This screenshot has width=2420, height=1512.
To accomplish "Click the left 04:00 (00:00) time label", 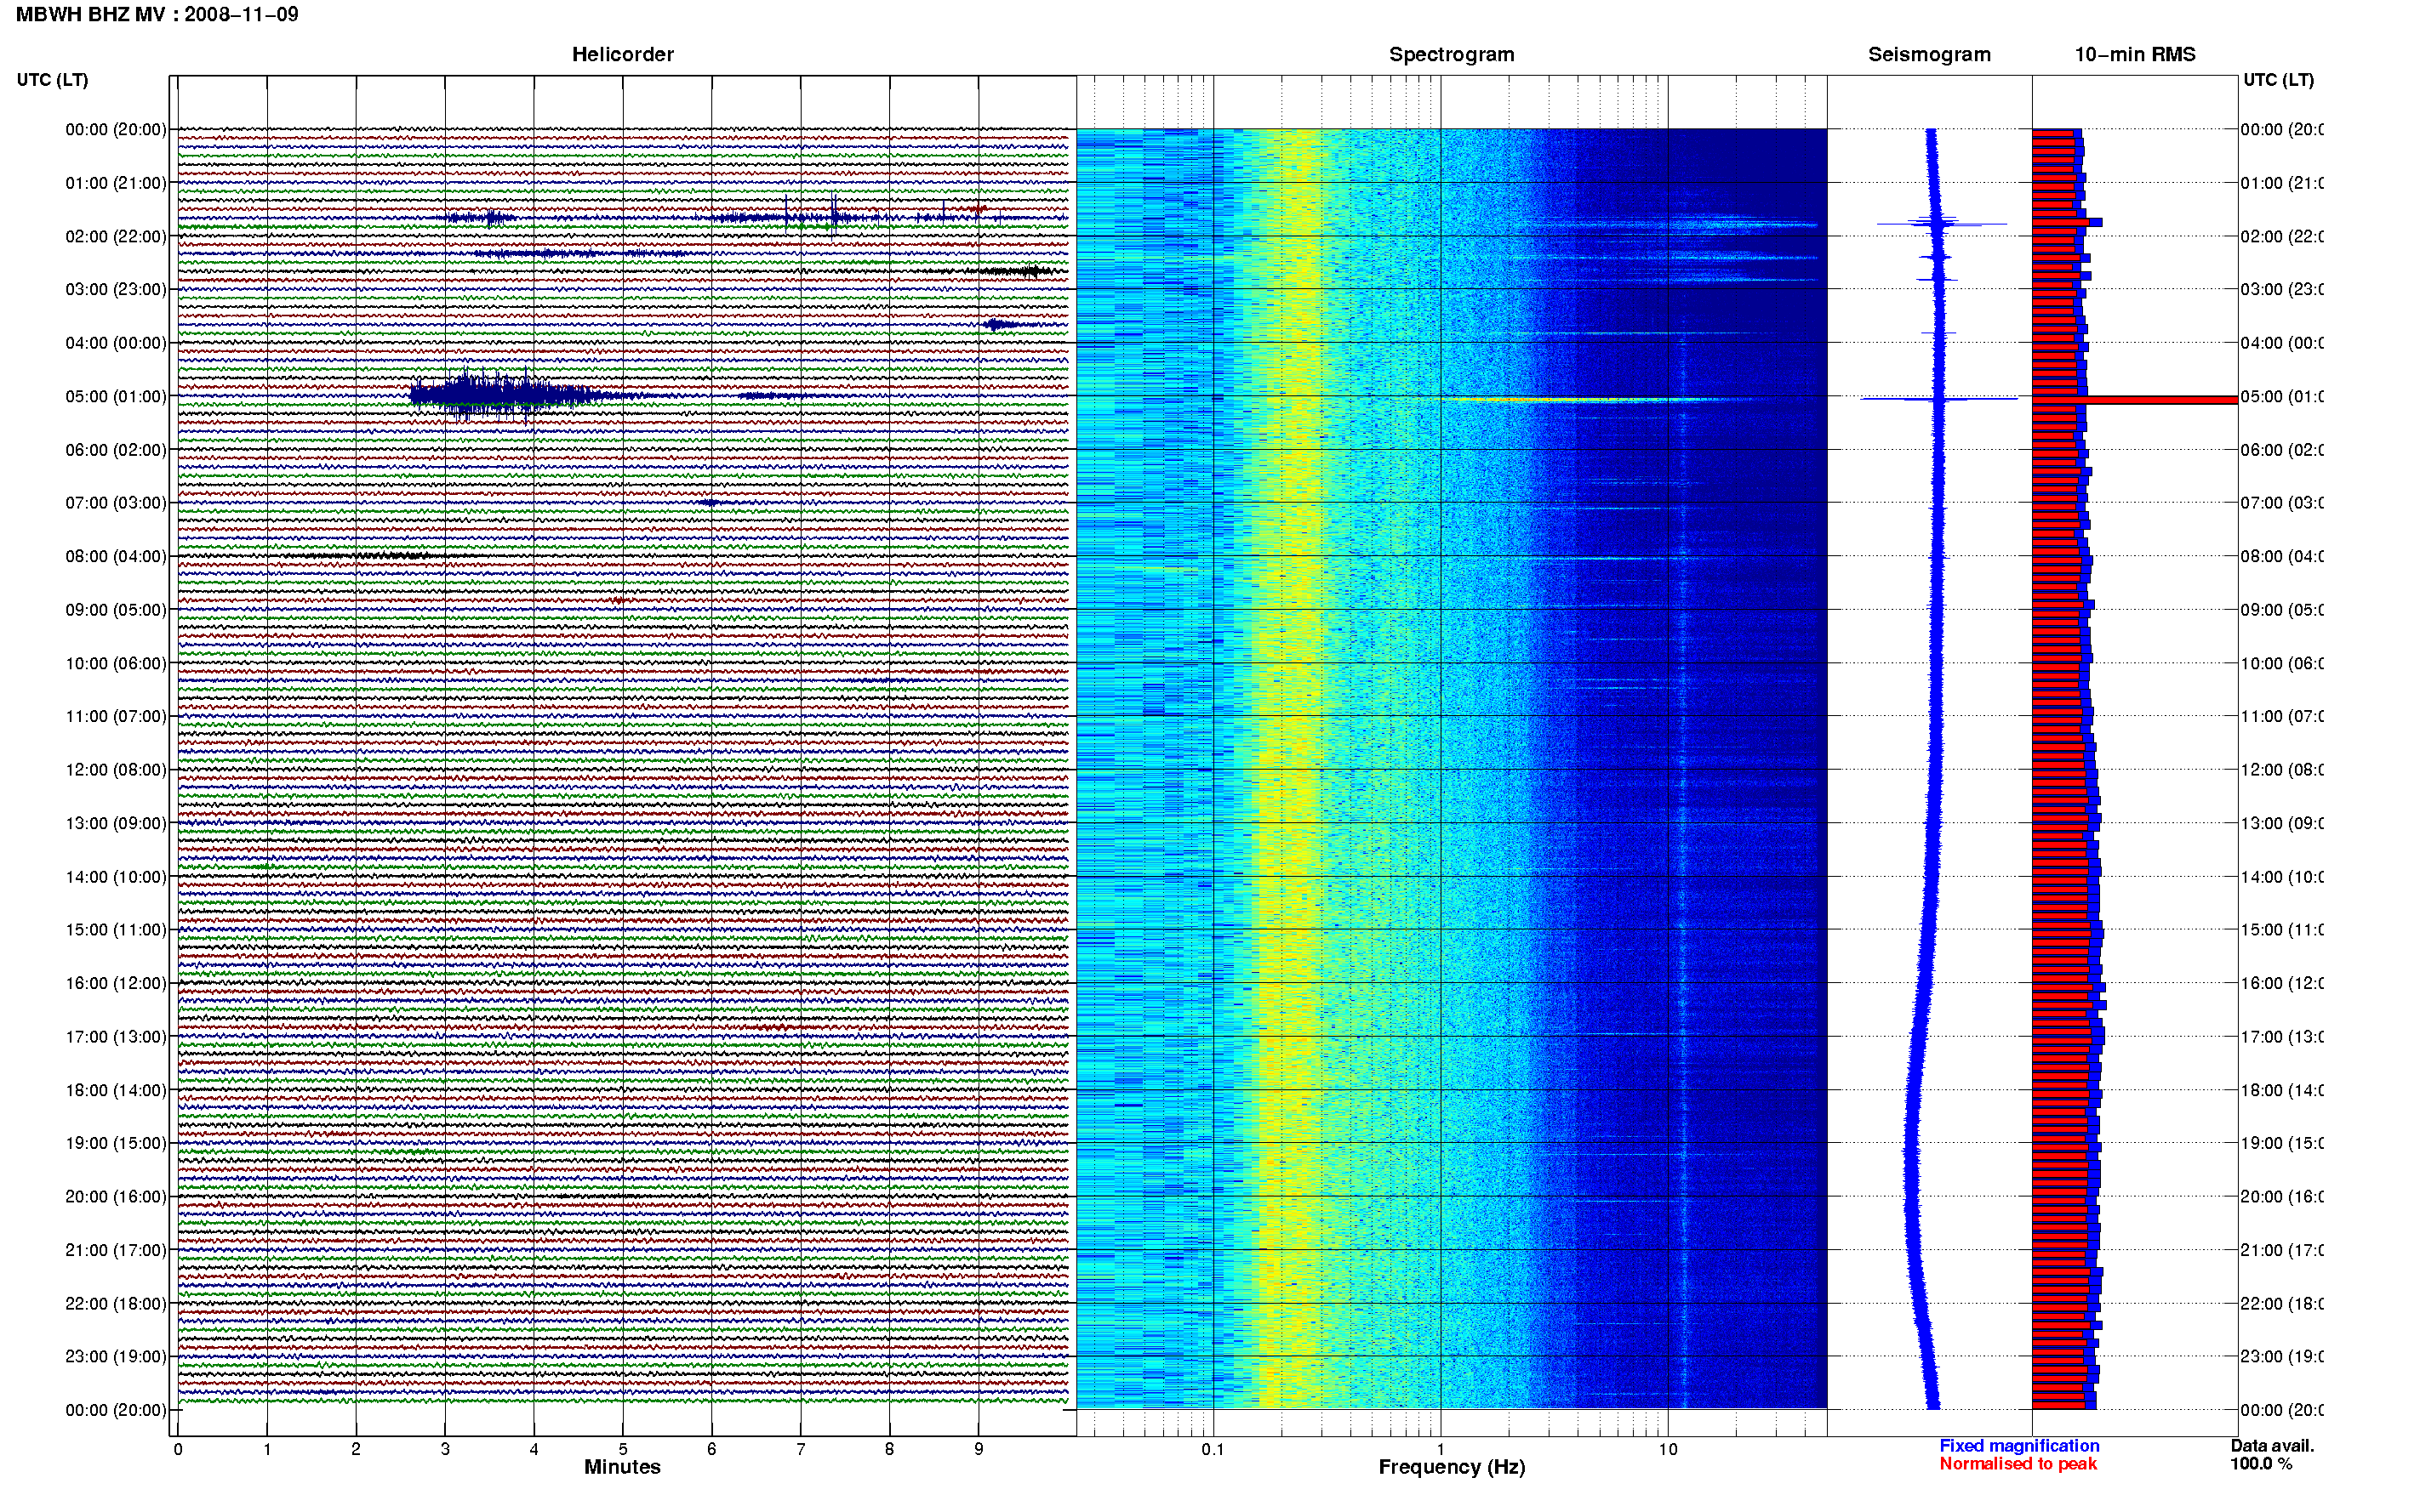I will (x=116, y=343).
